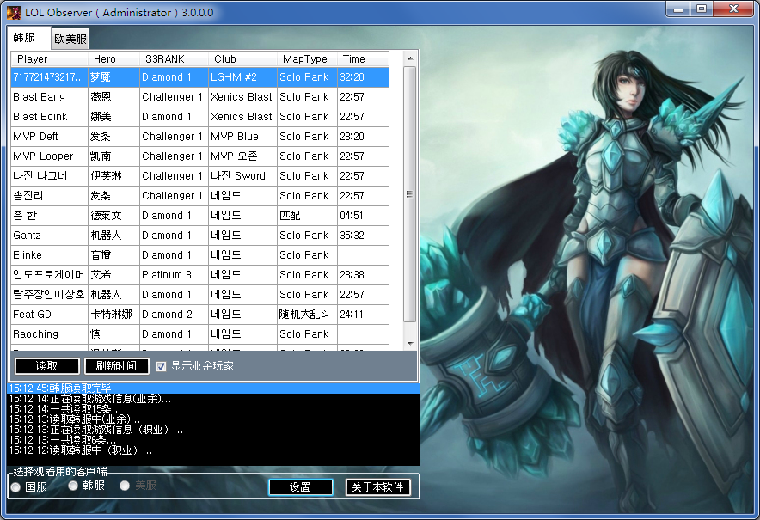Select the 인도프로게이머 player row

pyautogui.click(x=199, y=275)
